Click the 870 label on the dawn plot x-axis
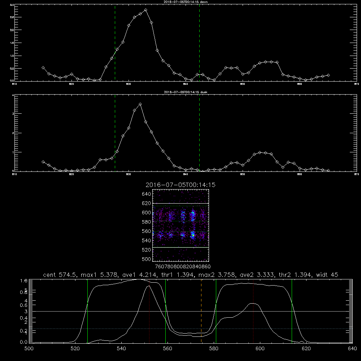 357,84
